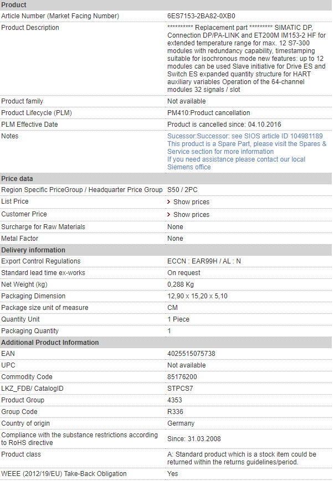The width and height of the screenshot is (334, 481).
Task: Select the Delivery information section header
Action: pos(166,250)
